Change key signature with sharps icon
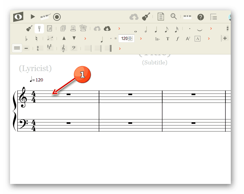The width and height of the screenshot is (244, 194). point(50,47)
